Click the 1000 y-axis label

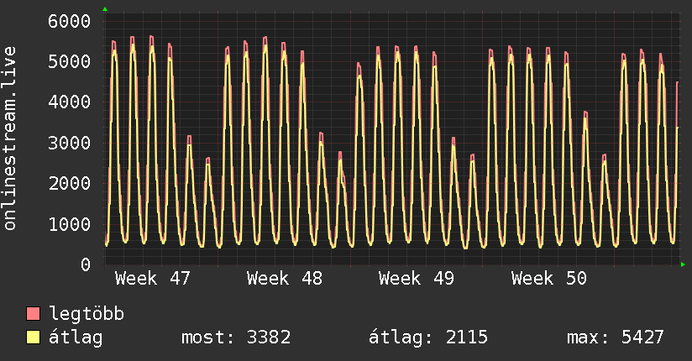(x=69, y=225)
